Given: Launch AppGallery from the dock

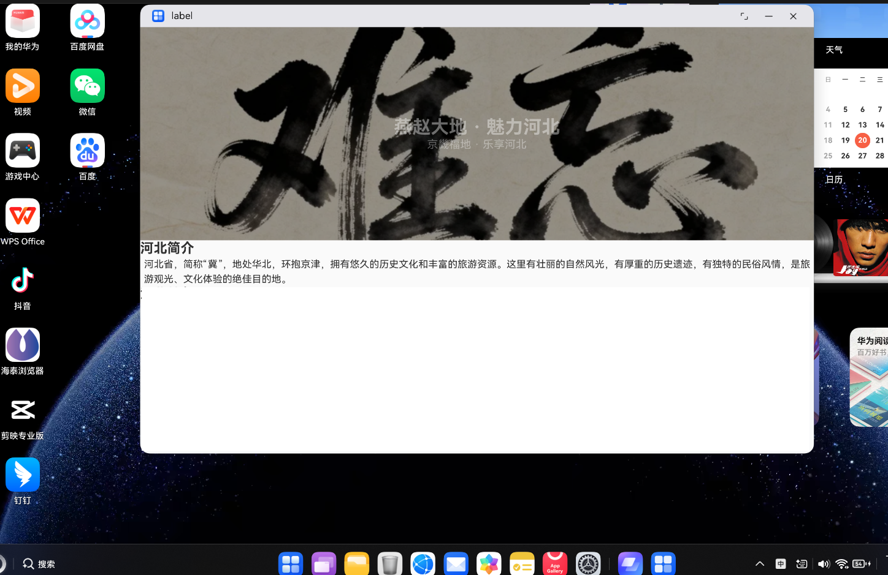Looking at the screenshot, I should tap(555, 564).
